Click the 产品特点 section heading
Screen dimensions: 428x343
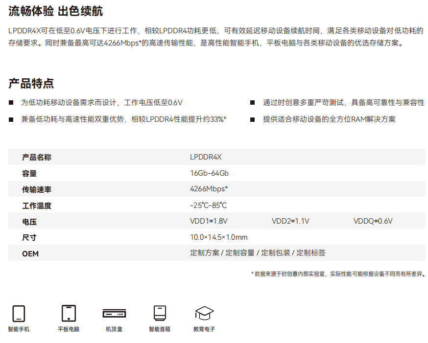31,83
